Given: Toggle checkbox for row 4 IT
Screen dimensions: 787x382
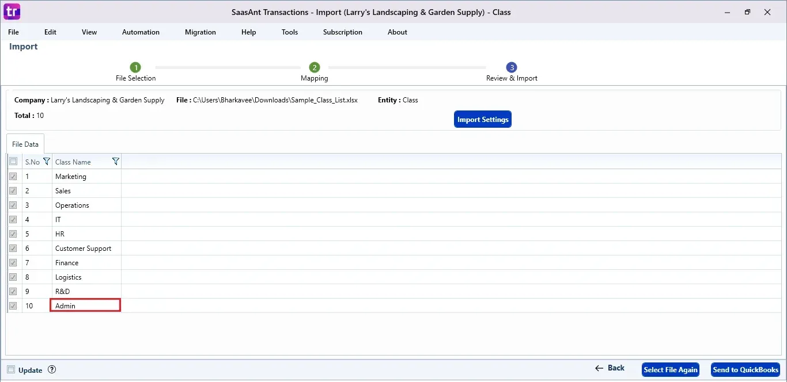Looking at the screenshot, I should [x=13, y=220].
